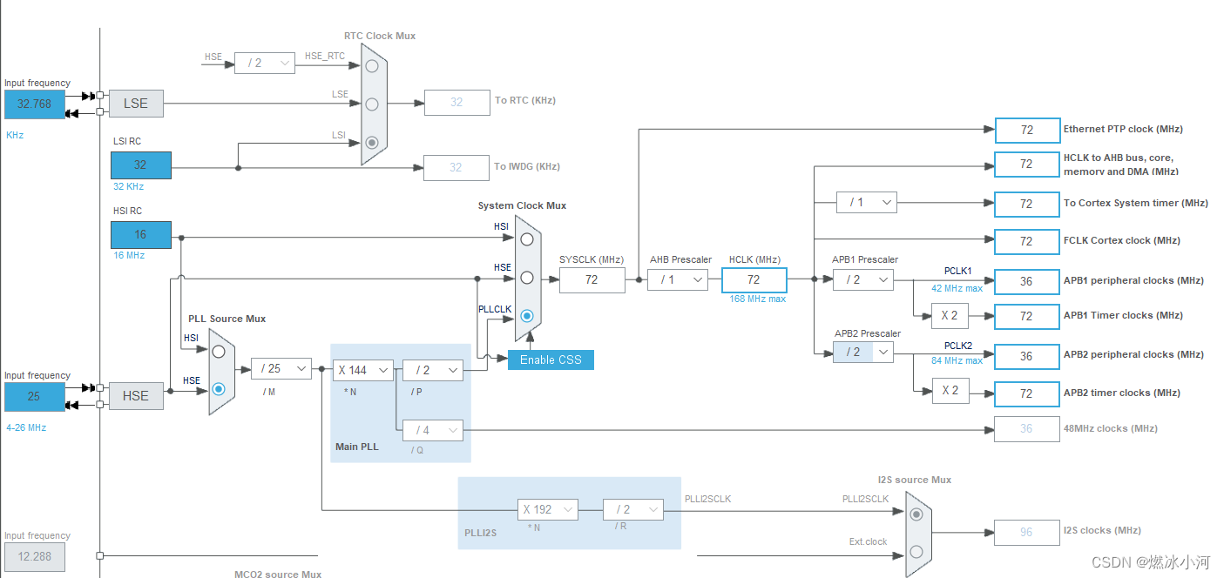Open the /2 PLL P divider dropdown
This screenshot has height=578, width=1224.
432,370
